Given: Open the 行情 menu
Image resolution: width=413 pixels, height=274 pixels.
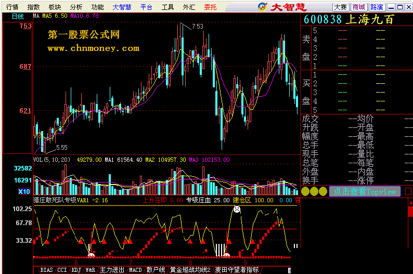Looking at the screenshot, I should click(x=12, y=7).
